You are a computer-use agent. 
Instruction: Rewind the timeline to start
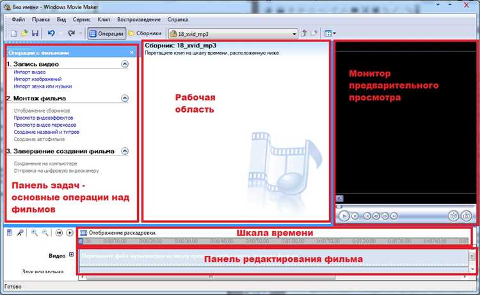(x=59, y=233)
